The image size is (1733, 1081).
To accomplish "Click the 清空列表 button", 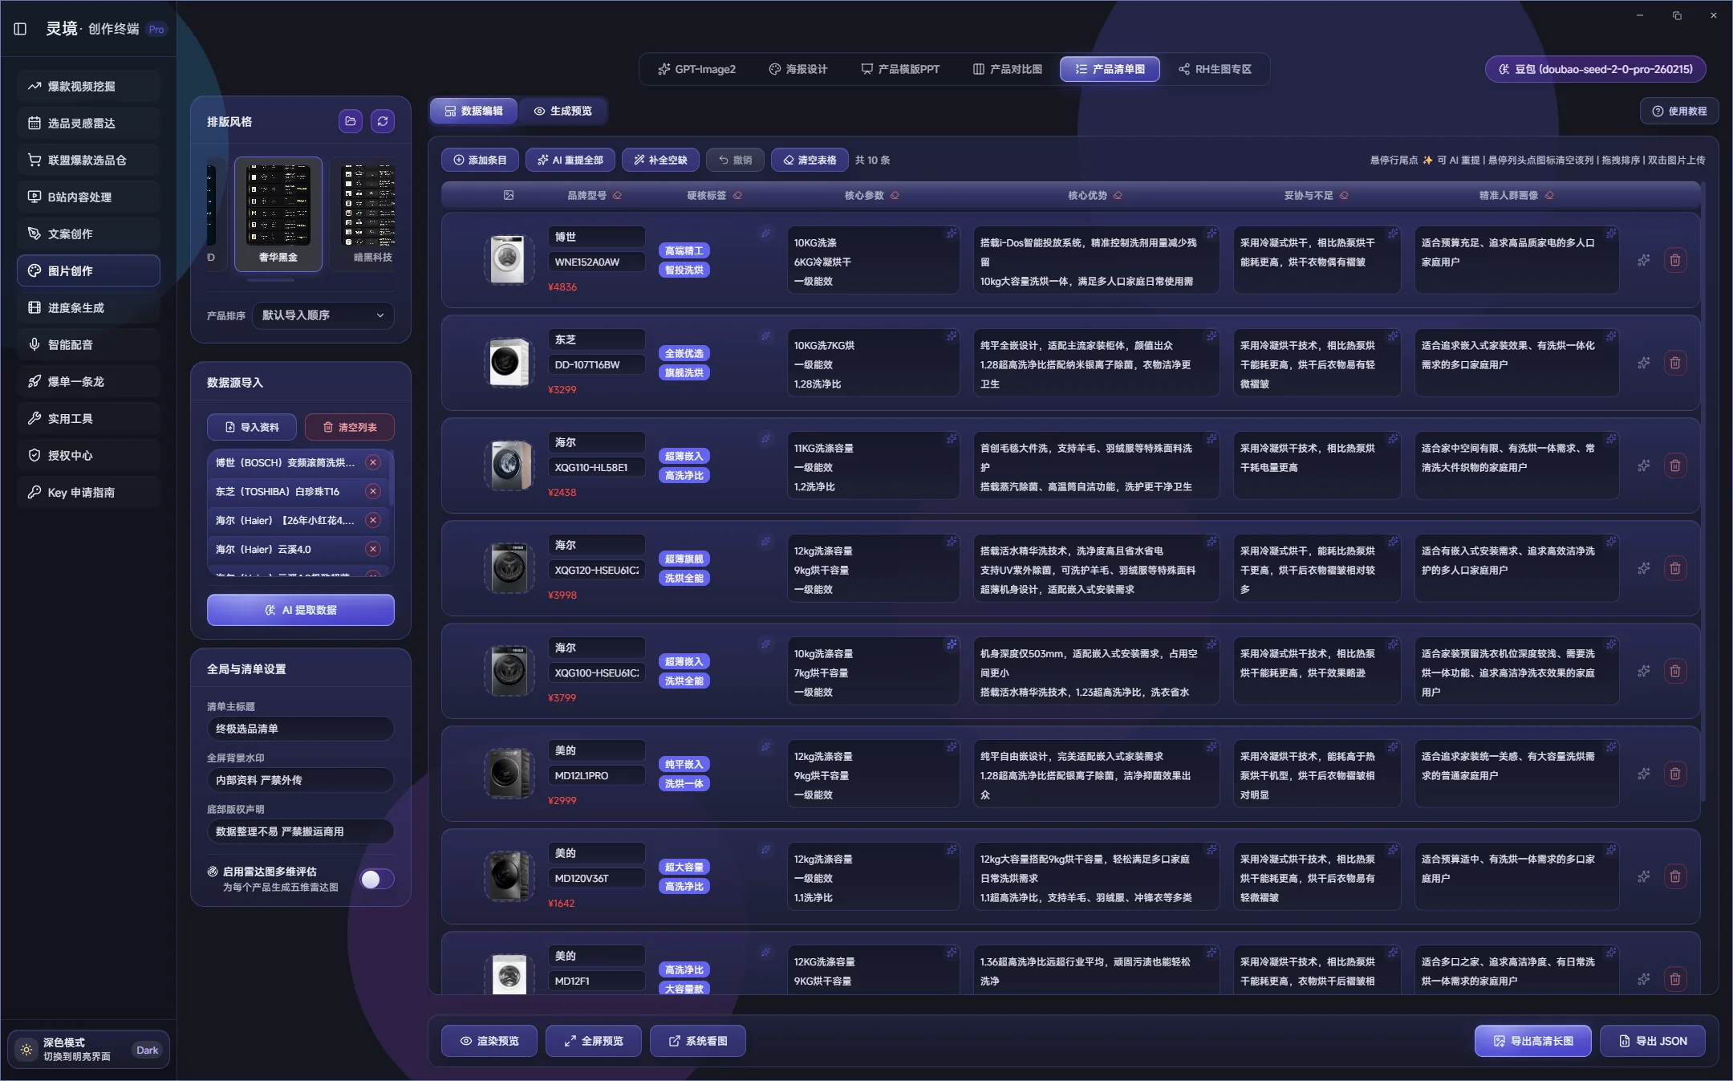I will pyautogui.click(x=350, y=427).
